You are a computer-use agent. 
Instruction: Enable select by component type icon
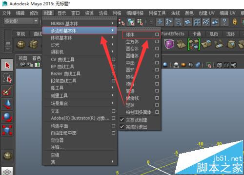tap(140, 22)
